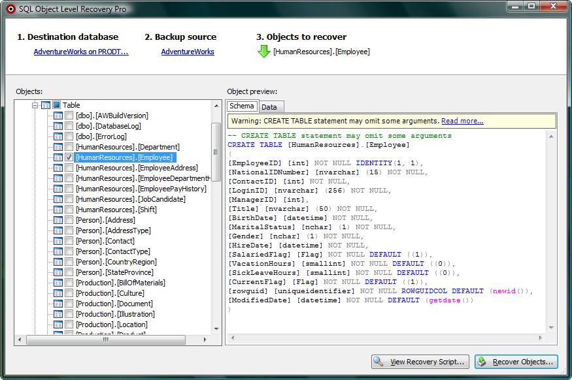Select the Schema tab
The height and width of the screenshot is (380, 572).
pos(241,106)
